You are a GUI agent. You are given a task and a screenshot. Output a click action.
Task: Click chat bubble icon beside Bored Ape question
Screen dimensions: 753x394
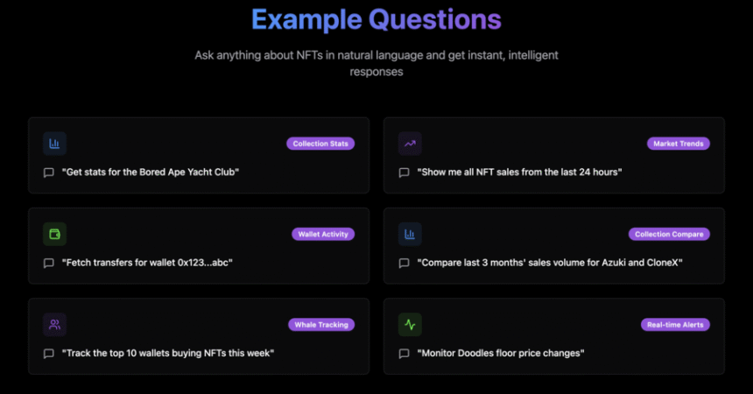[48, 172]
